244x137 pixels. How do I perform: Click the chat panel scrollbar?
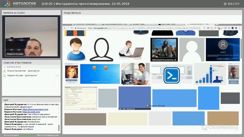pos(59,128)
